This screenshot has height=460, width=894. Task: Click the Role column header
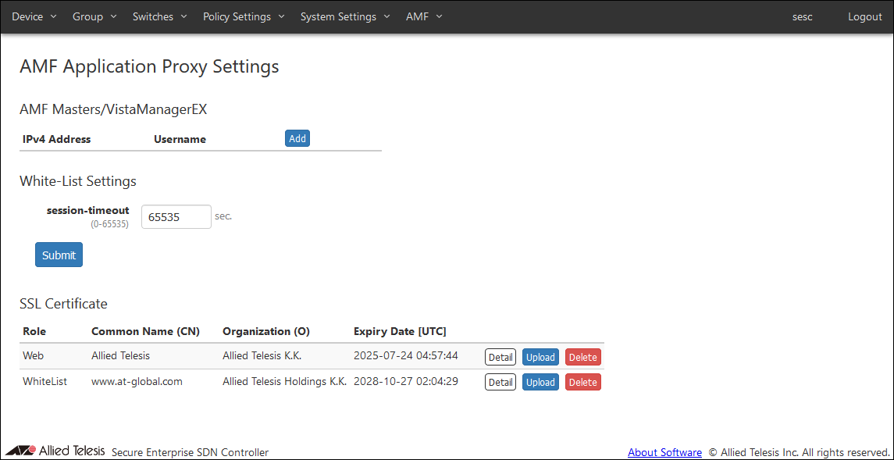[x=34, y=332]
